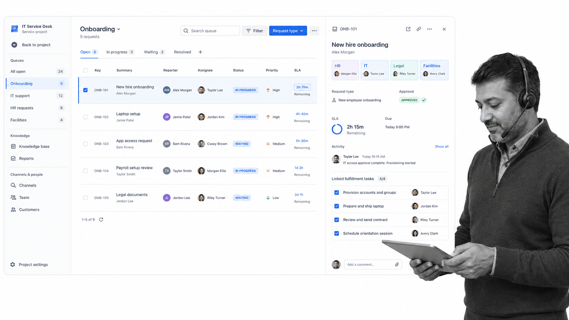This screenshot has width=569, height=320.
Task: Switch to the In progress tab
Action: [120, 52]
